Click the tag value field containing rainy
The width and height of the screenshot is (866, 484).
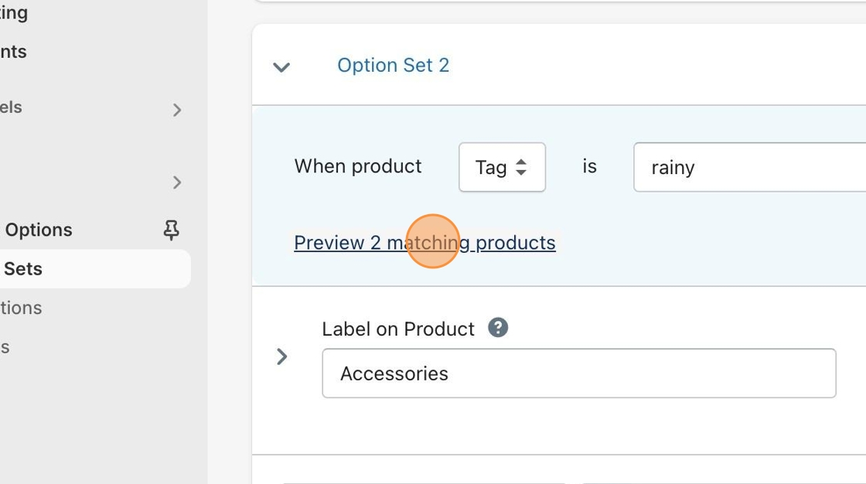pos(748,167)
